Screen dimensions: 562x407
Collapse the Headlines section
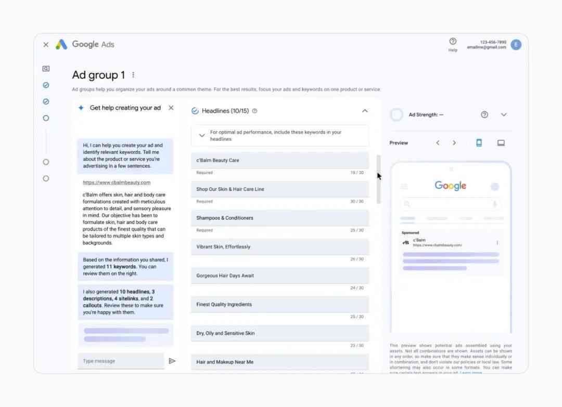click(x=364, y=111)
